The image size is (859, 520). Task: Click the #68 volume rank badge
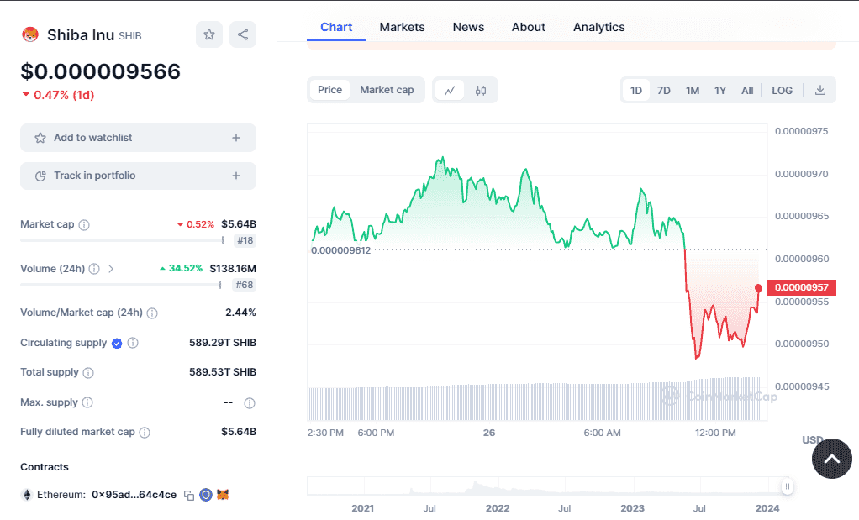tap(245, 285)
